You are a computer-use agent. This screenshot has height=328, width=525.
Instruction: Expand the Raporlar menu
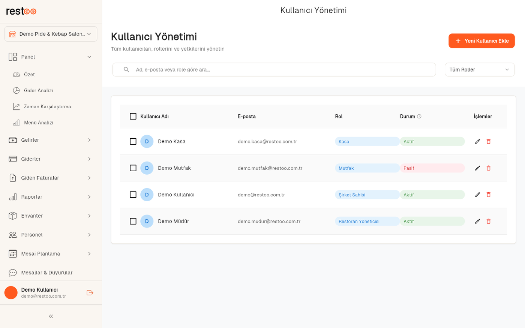click(51, 197)
